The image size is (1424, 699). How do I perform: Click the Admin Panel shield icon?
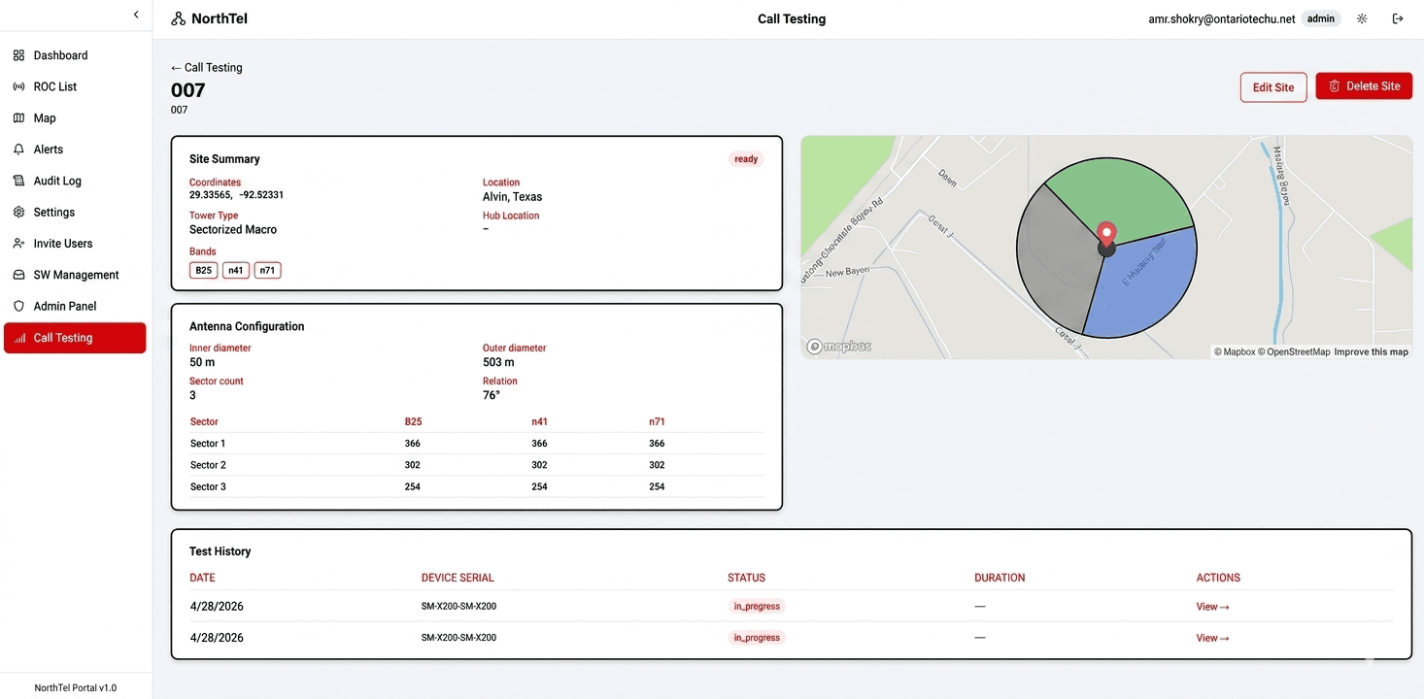(x=18, y=306)
